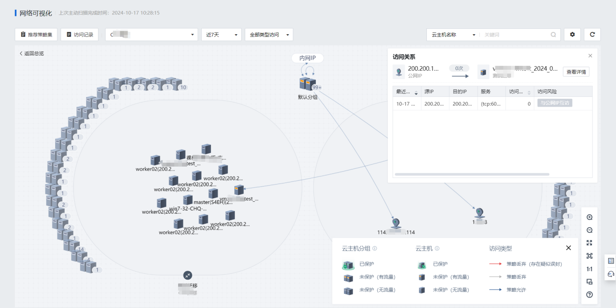Screen dimensions: 616x308
Task: Open 推荐策略集 recommended policy sets
Action: (36, 35)
